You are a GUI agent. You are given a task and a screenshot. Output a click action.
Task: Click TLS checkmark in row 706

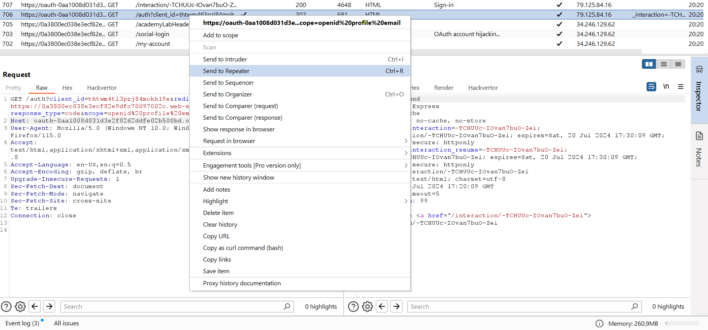559,15
